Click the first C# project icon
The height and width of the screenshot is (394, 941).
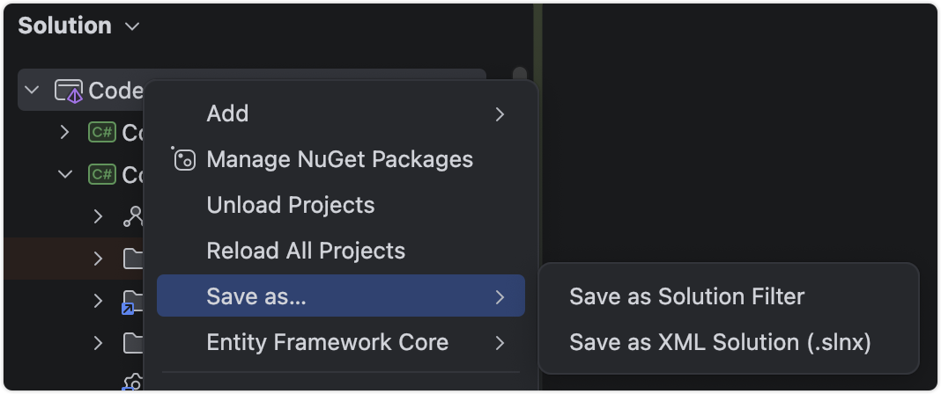coord(102,133)
